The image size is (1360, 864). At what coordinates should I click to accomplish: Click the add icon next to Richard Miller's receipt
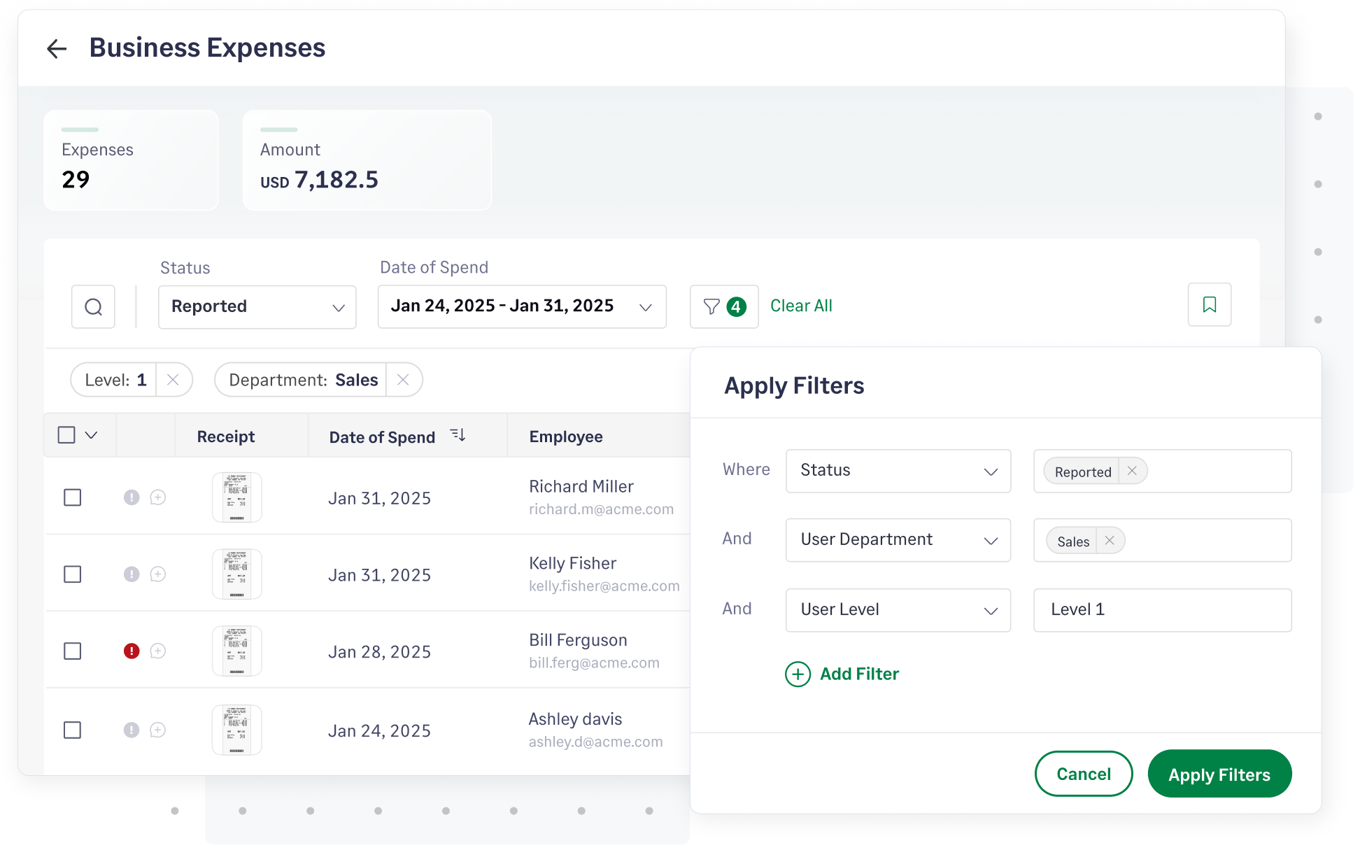tap(158, 497)
